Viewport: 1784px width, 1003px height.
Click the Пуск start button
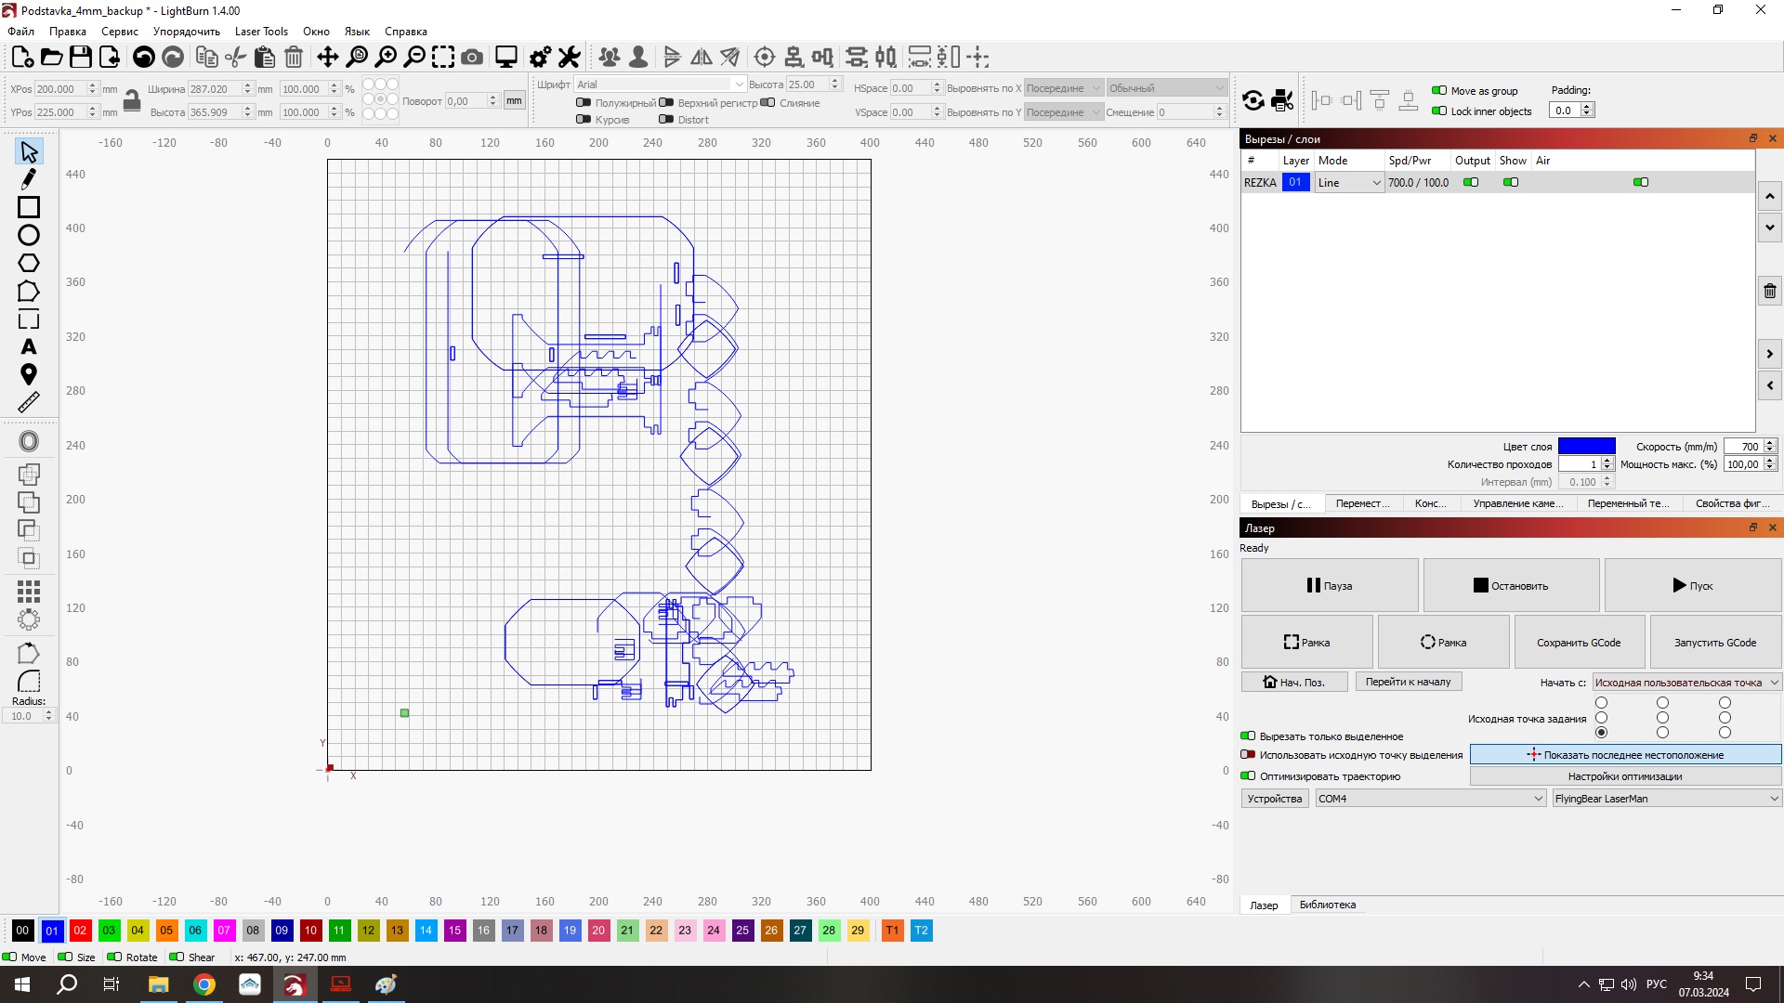[1692, 585]
